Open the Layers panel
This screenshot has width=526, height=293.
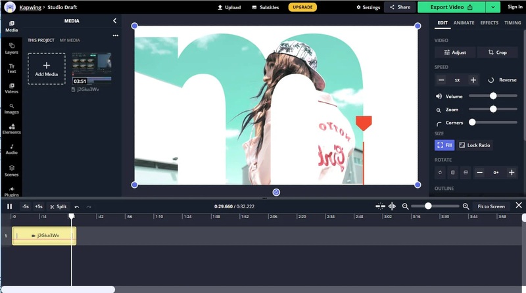pyautogui.click(x=11, y=47)
